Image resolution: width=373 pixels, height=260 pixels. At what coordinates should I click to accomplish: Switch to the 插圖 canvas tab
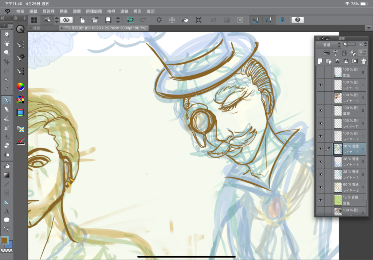click(x=43, y=28)
